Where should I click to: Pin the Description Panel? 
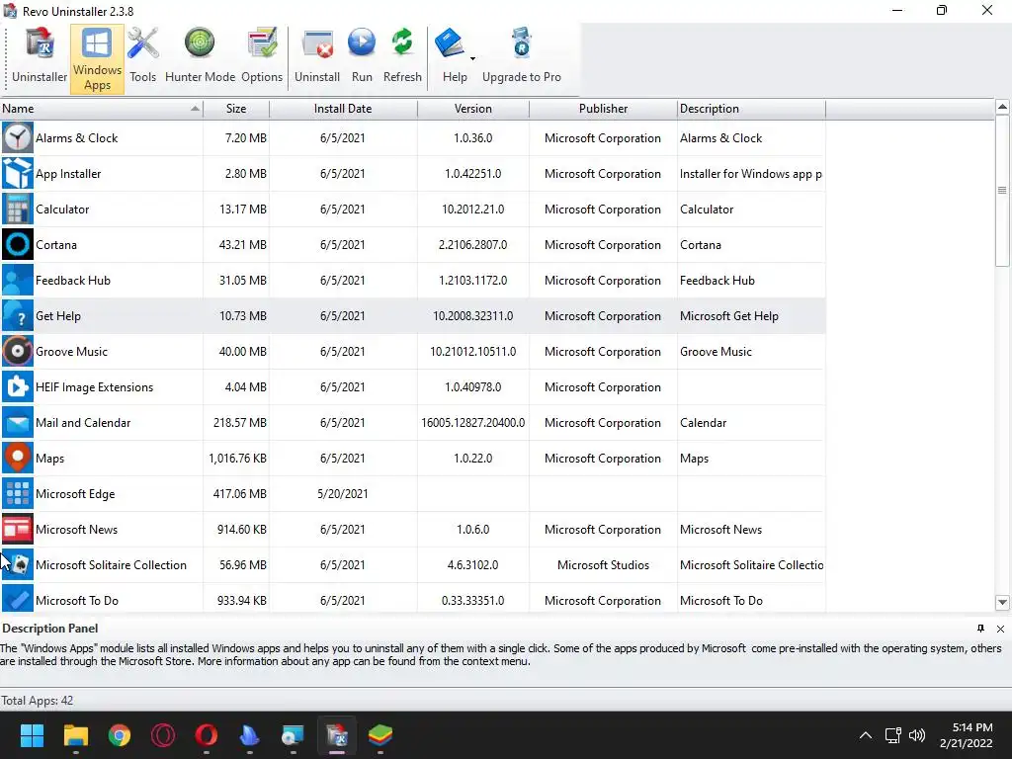tap(981, 629)
